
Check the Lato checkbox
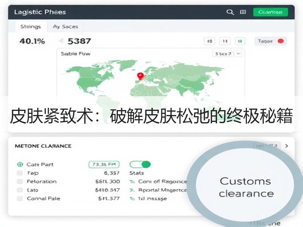pyautogui.click(x=20, y=190)
